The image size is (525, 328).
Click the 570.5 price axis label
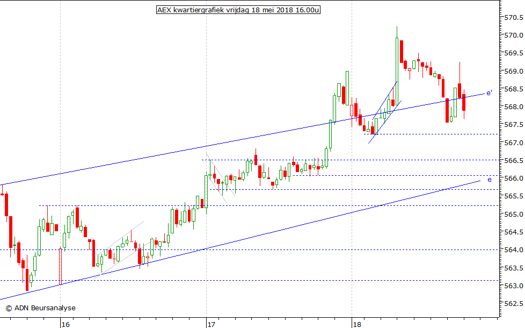click(x=514, y=17)
